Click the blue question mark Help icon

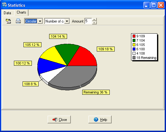coord(96,120)
